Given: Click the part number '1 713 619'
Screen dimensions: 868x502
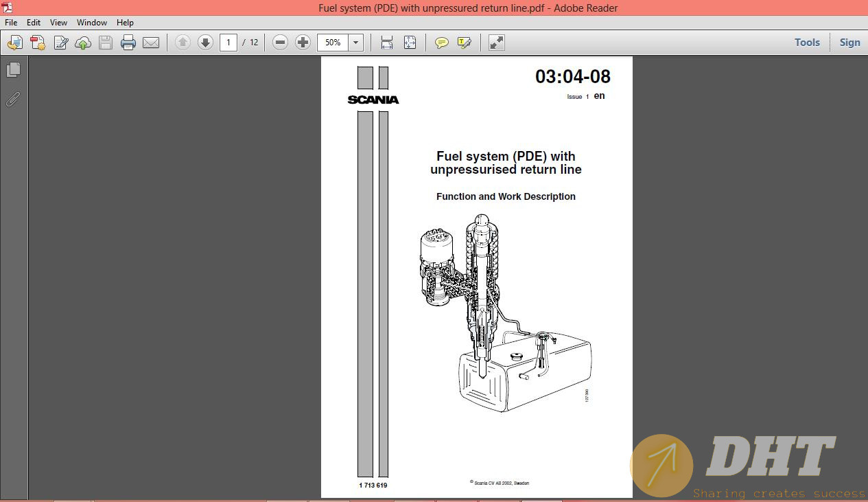Looking at the screenshot, I should tap(373, 486).
